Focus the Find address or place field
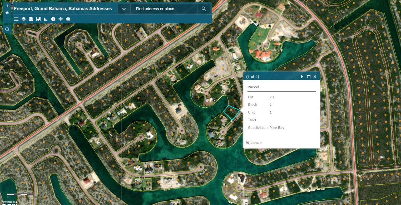401x205 pixels. tap(164, 9)
